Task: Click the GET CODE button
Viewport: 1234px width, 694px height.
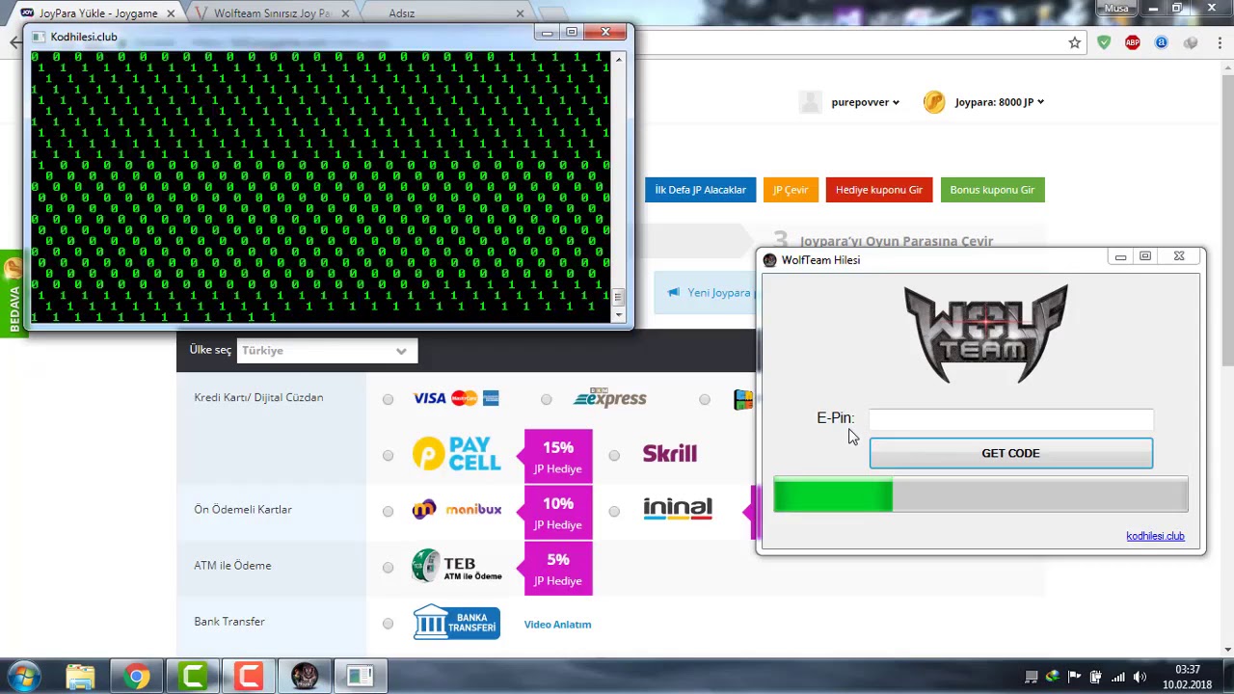Action: tap(1010, 453)
